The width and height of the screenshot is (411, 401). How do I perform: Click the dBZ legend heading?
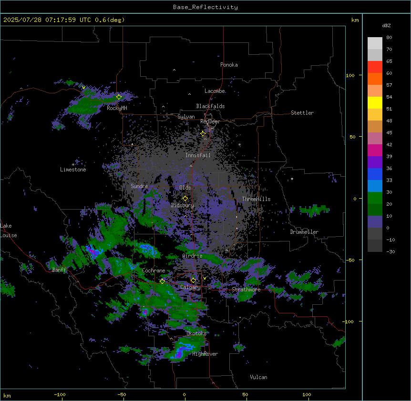pos(386,26)
